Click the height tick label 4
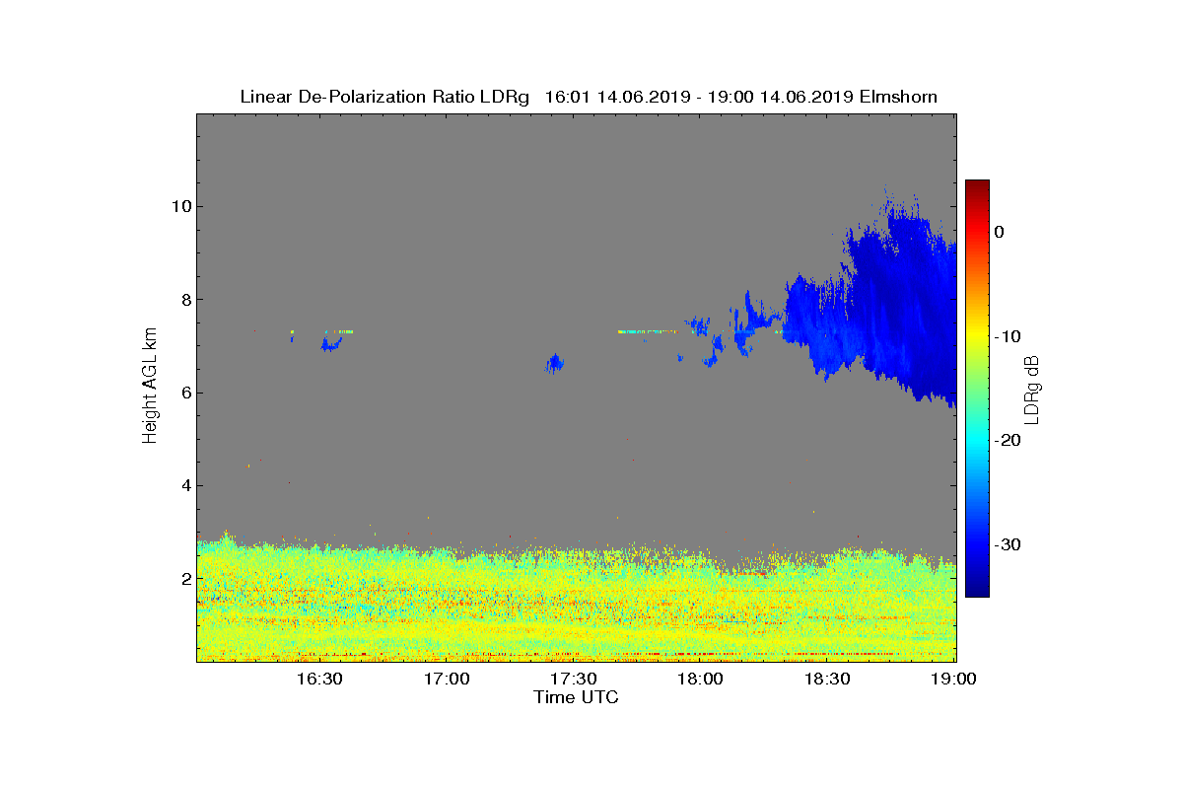Image resolution: width=1183 pixels, height=789 pixels. click(184, 485)
